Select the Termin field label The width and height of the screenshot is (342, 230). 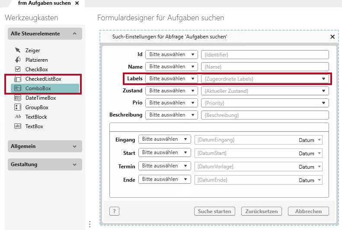[127, 167]
